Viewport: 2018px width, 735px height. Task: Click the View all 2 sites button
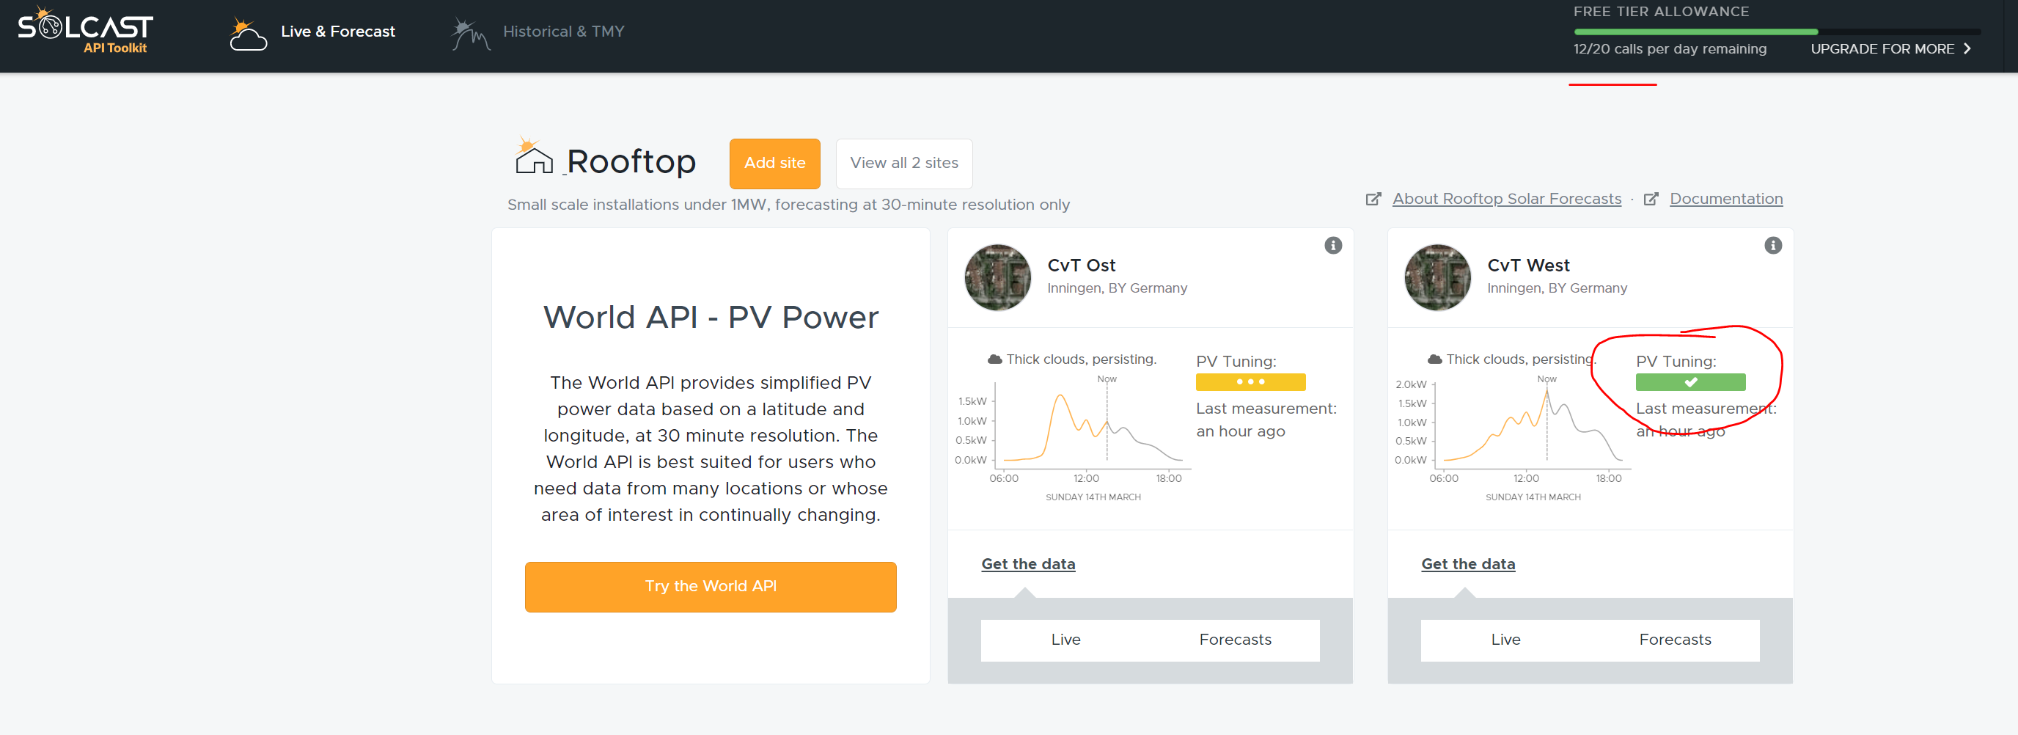[903, 163]
